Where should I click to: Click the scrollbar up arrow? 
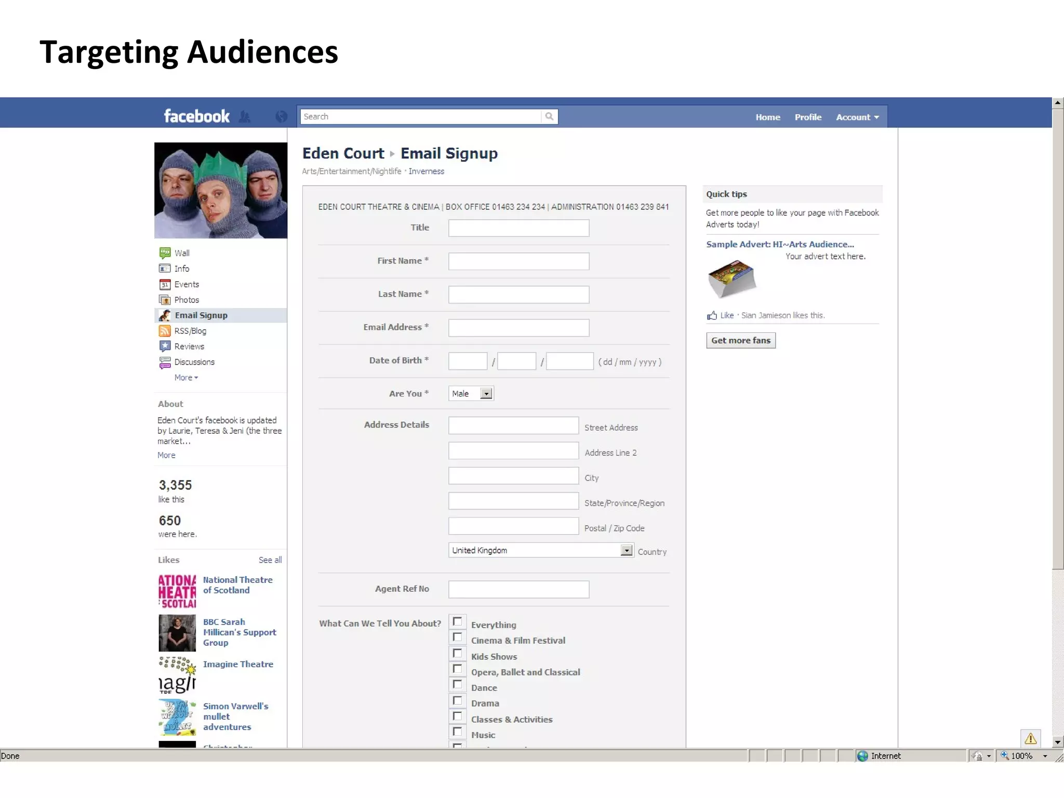[1058, 103]
